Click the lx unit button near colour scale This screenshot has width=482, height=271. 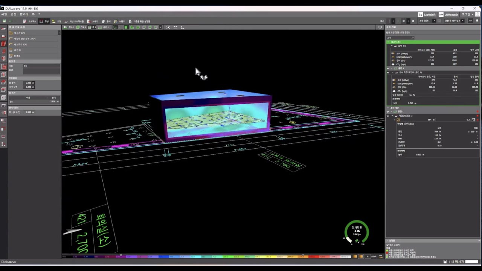368,257
